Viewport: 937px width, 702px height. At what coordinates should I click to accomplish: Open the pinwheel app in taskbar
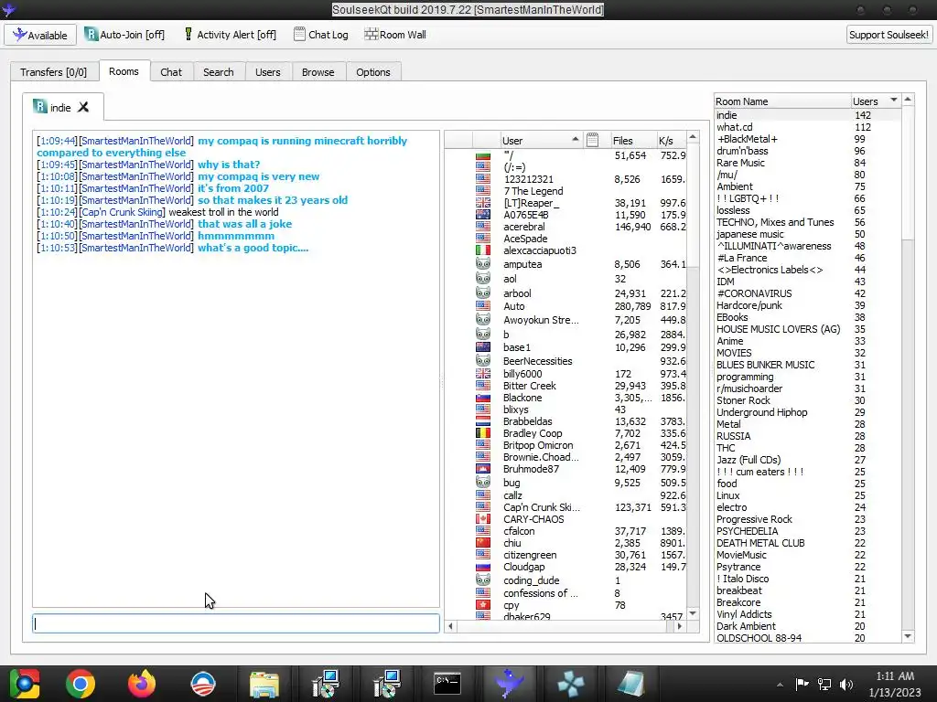(570, 684)
